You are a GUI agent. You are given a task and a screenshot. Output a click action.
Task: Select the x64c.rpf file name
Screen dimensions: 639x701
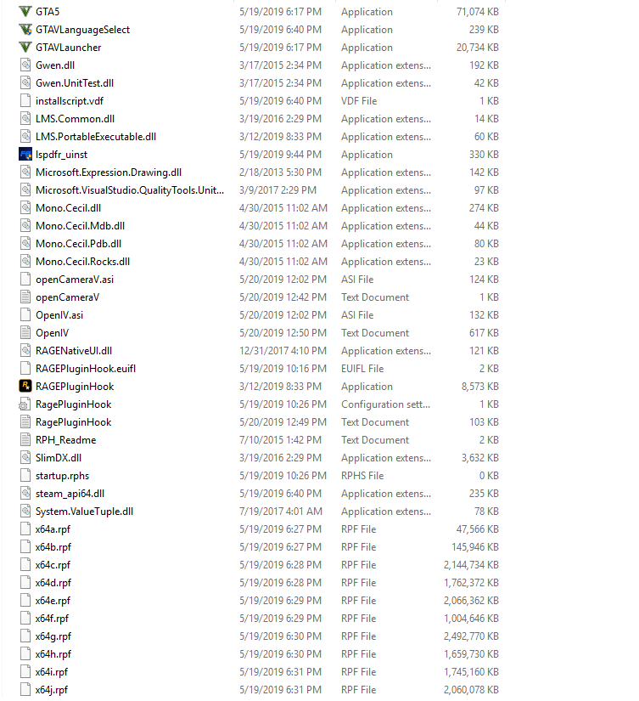click(x=53, y=565)
